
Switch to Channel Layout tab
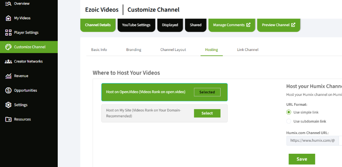coord(173,50)
